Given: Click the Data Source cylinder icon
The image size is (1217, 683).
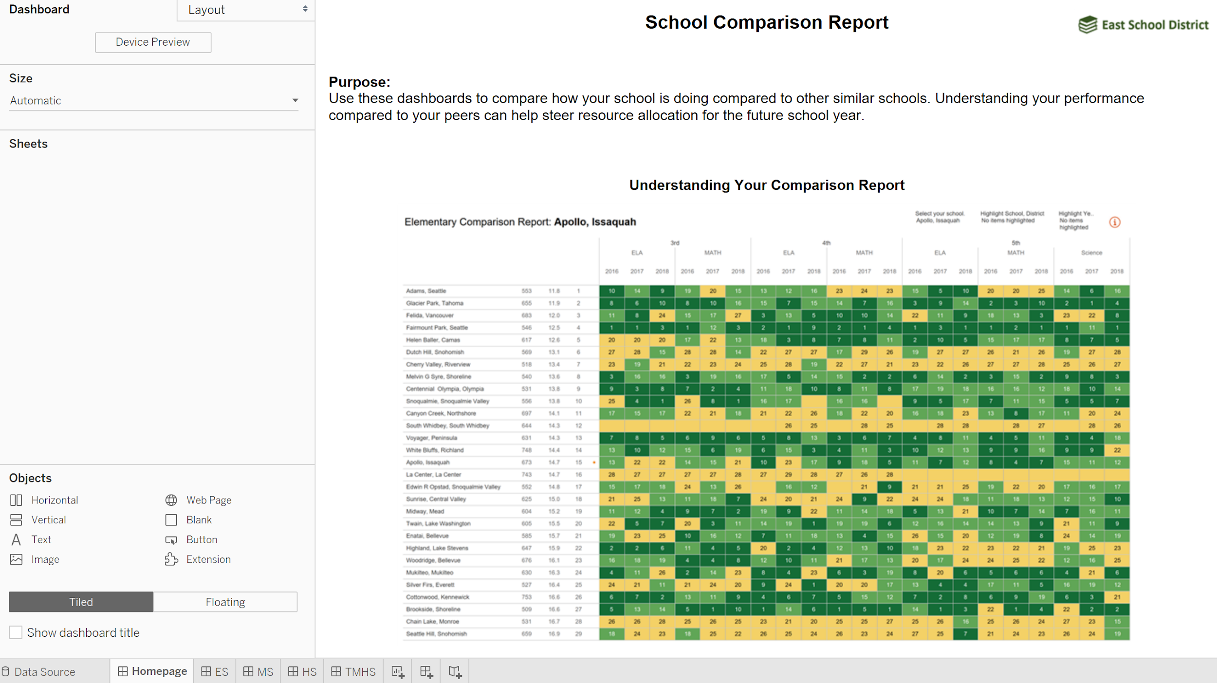Looking at the screenshot, I should click(6, 672).
